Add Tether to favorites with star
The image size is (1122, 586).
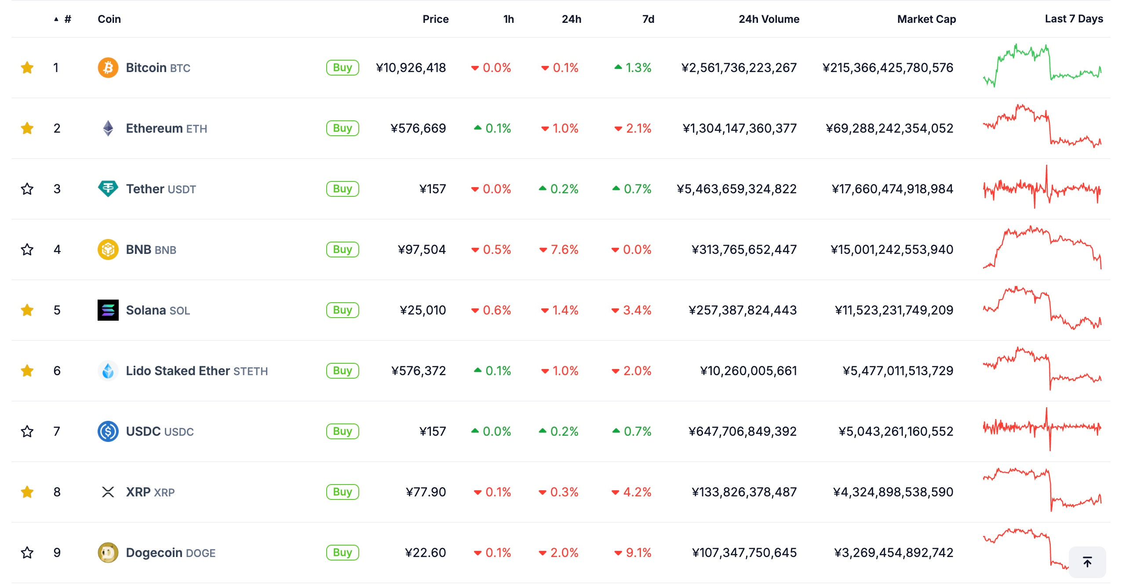(x=27, y=189)
